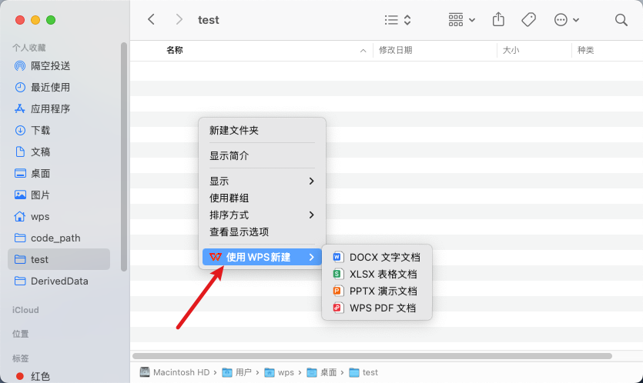Open the wps home folder in sidebar

click(59, 216)
